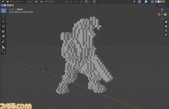This screenshot has width=169, height=109.
Task: Select the light object near origin
Action: 46,69
